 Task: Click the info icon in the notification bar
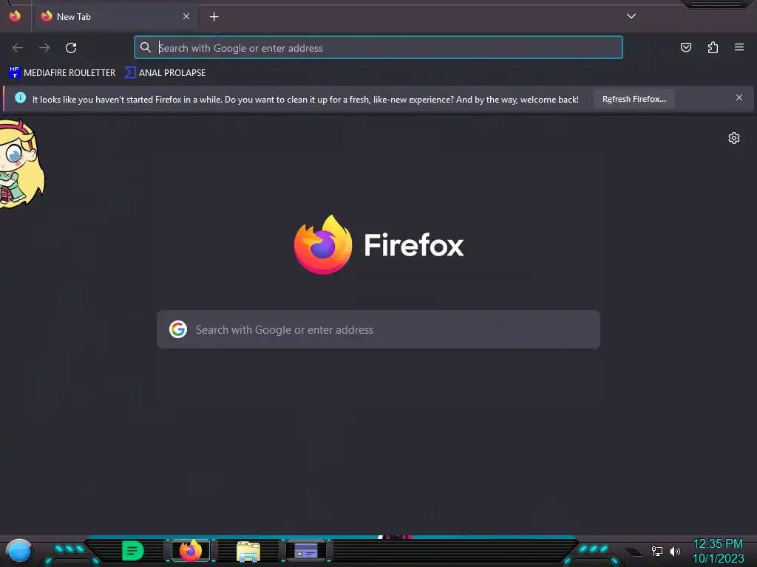tap(20, 98)
